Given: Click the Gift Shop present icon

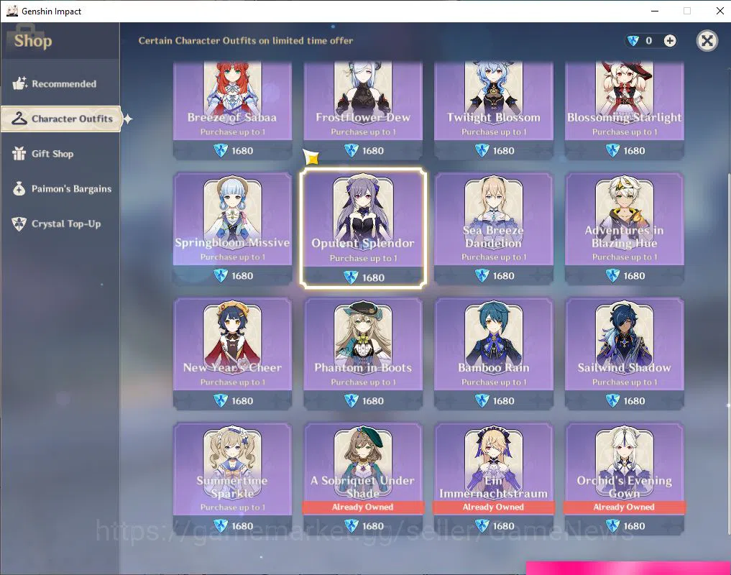Looking at the screenshot, I should [19, 153].
